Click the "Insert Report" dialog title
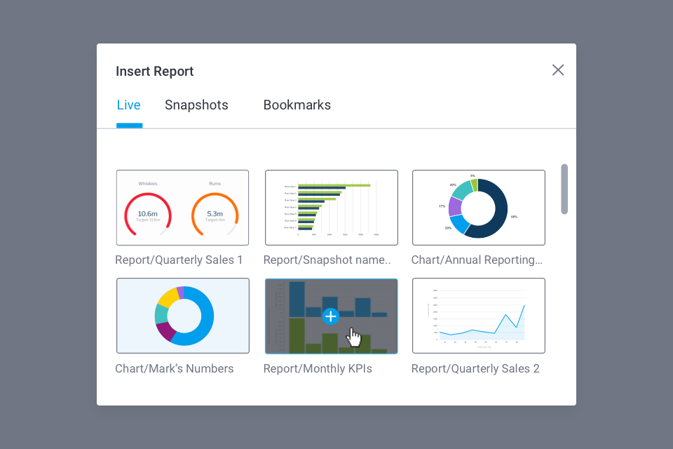The height and width of the screenshot is (449, 673). click(155, 72)
